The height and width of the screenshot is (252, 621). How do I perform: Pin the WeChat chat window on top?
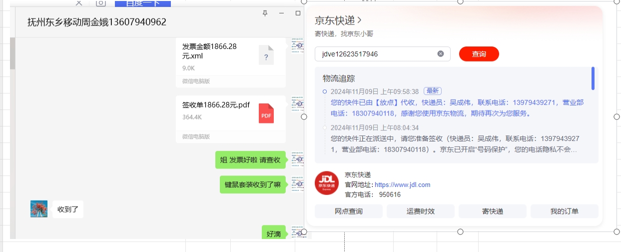(265, 13)
